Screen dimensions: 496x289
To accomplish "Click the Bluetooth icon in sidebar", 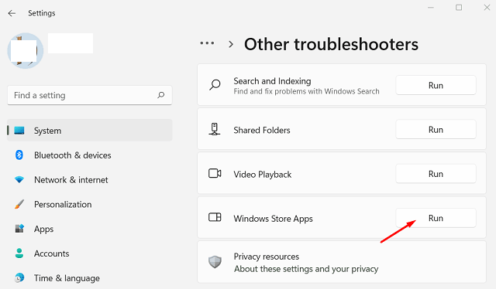I will coord(19,155).
